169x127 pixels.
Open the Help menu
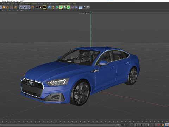75,4
